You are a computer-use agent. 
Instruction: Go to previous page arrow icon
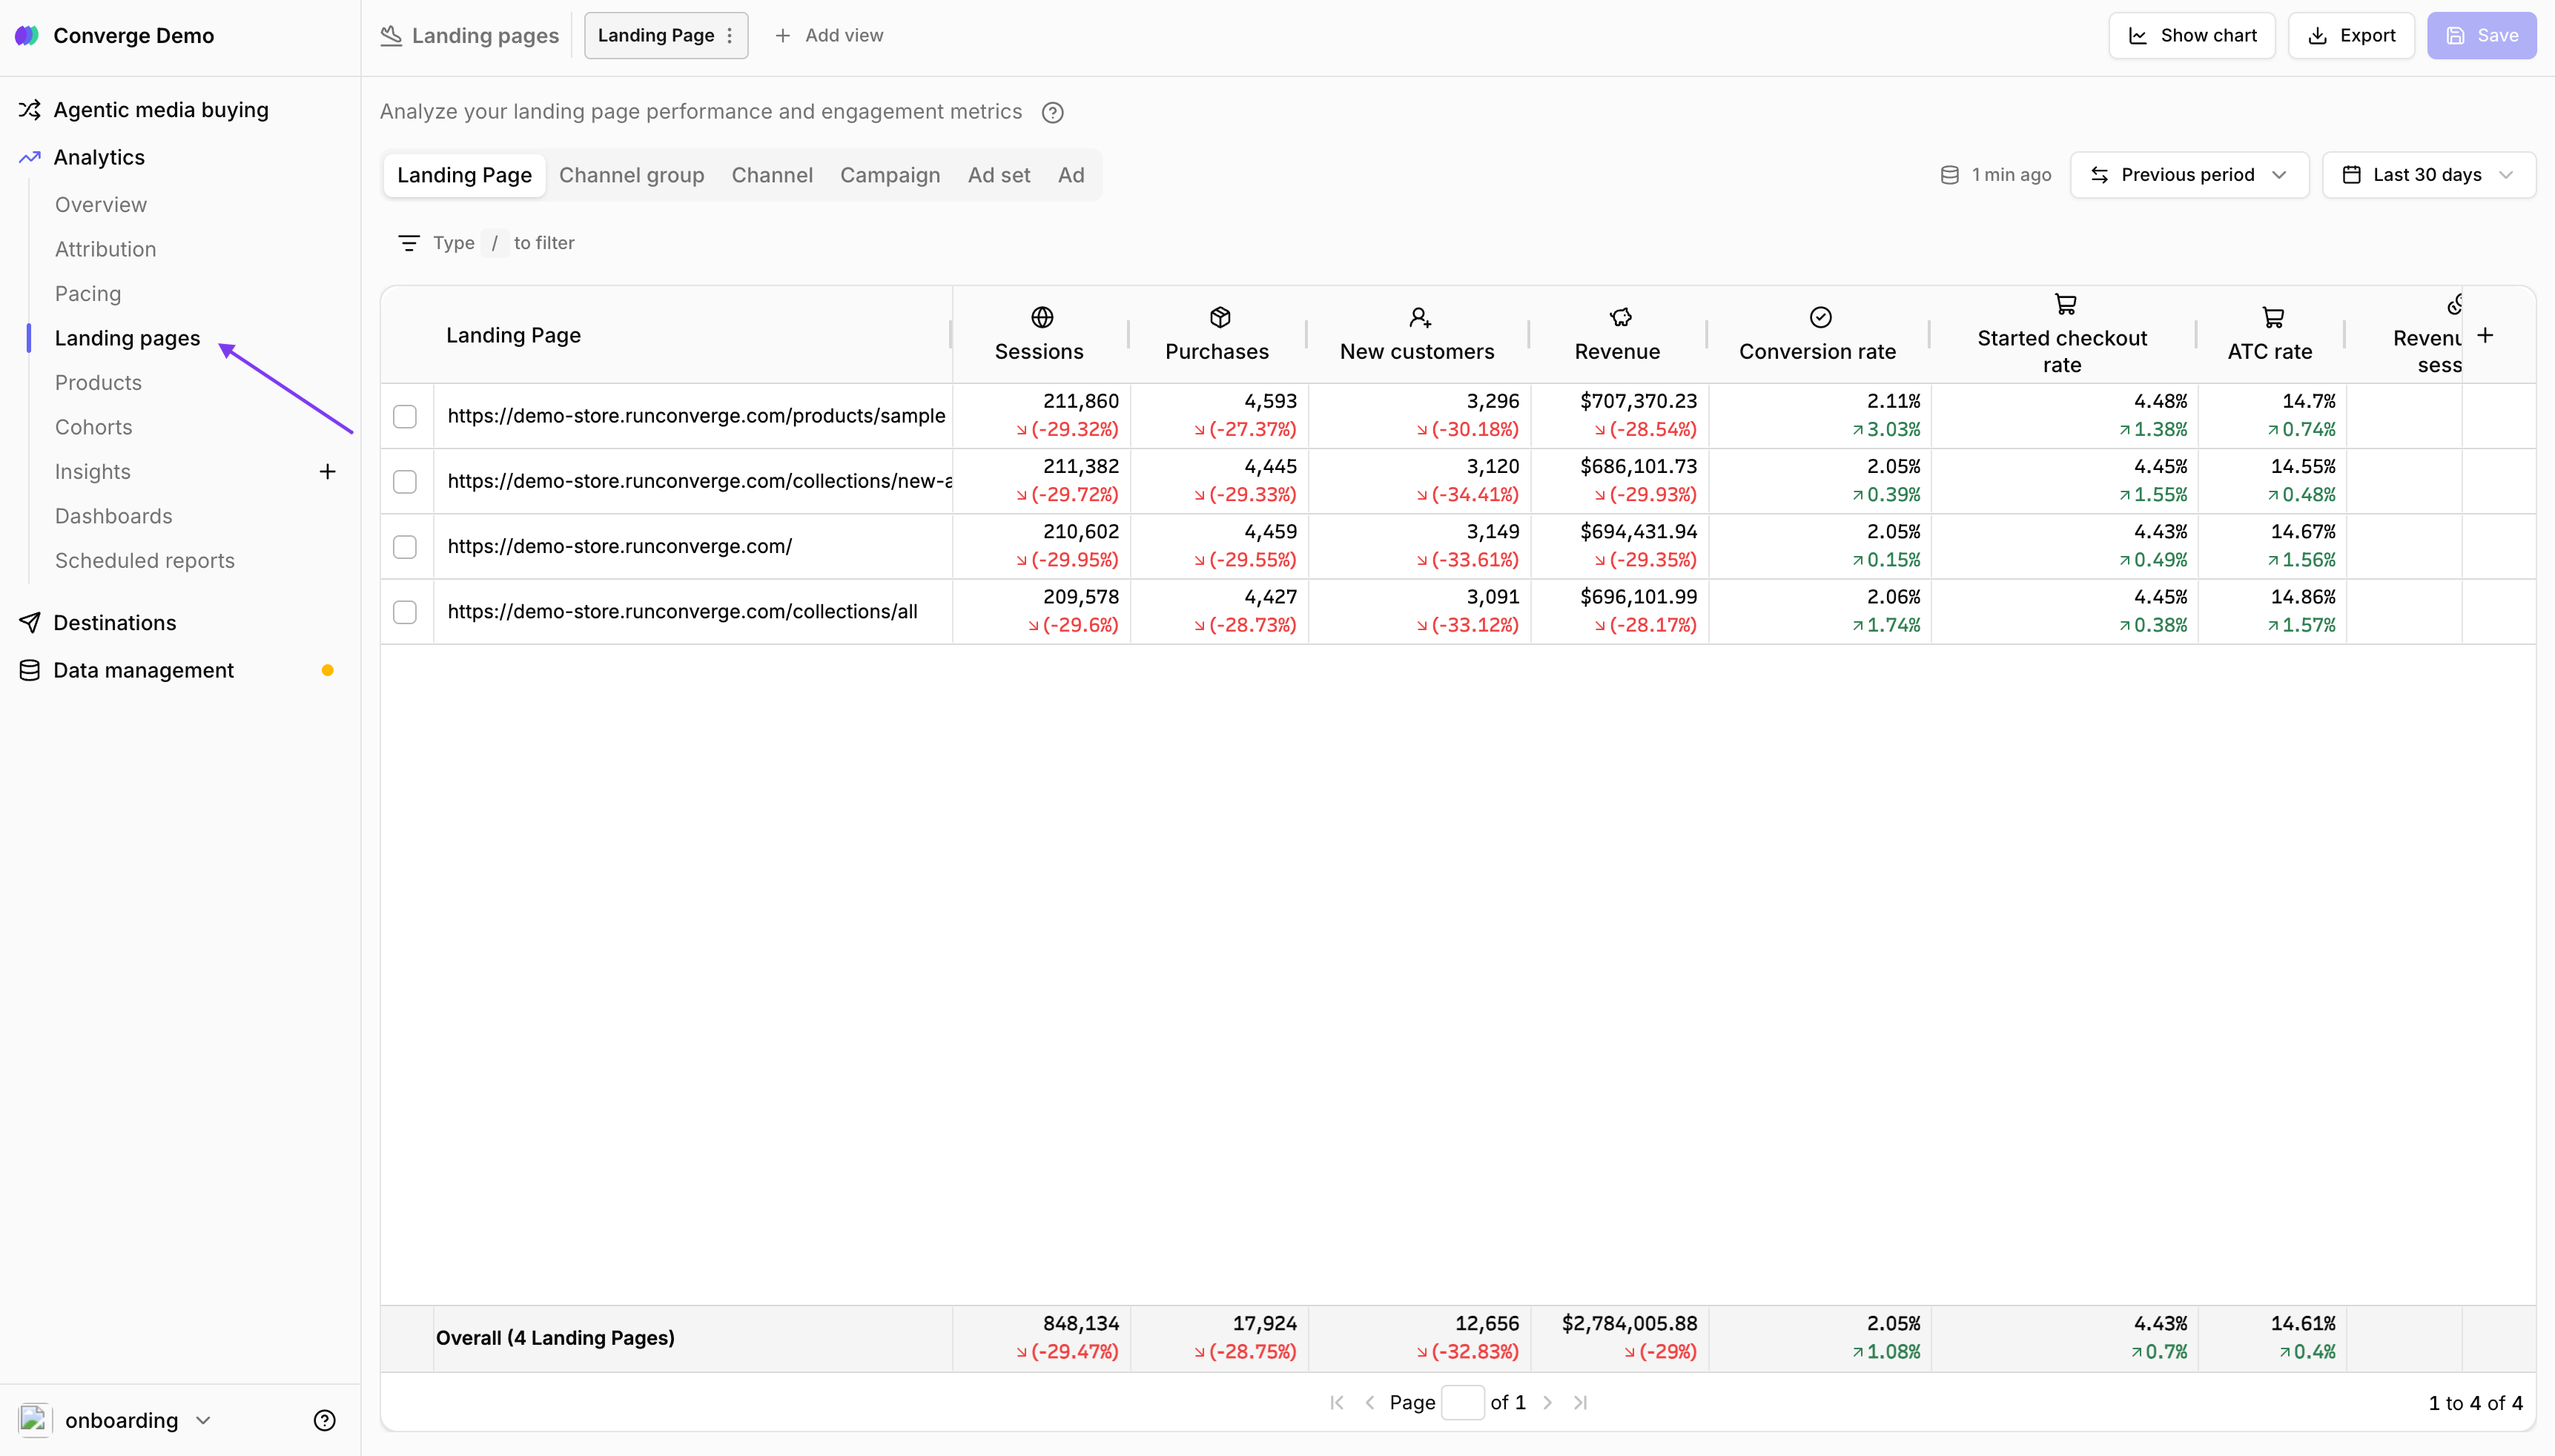[1369, 1402]
